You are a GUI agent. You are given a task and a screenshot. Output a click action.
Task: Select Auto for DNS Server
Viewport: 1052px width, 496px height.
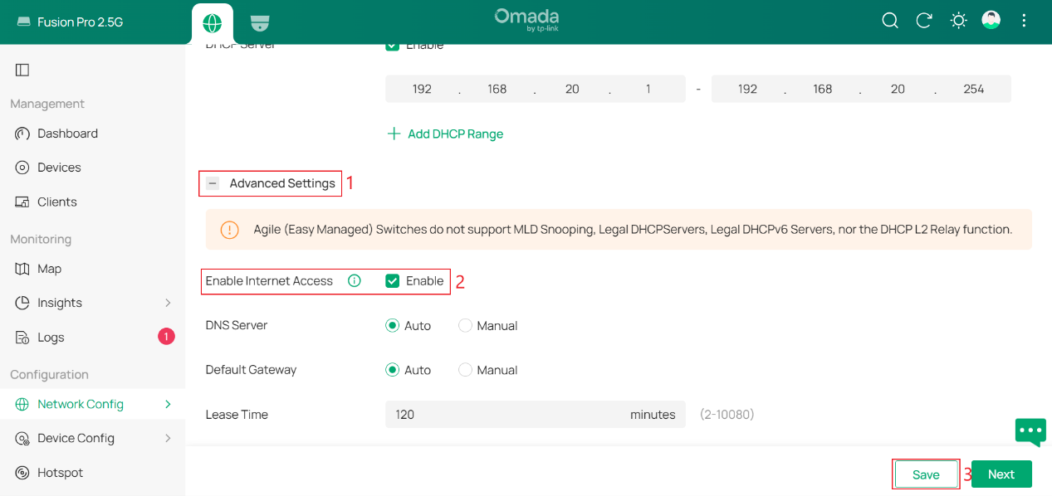(x=393, y=326)
